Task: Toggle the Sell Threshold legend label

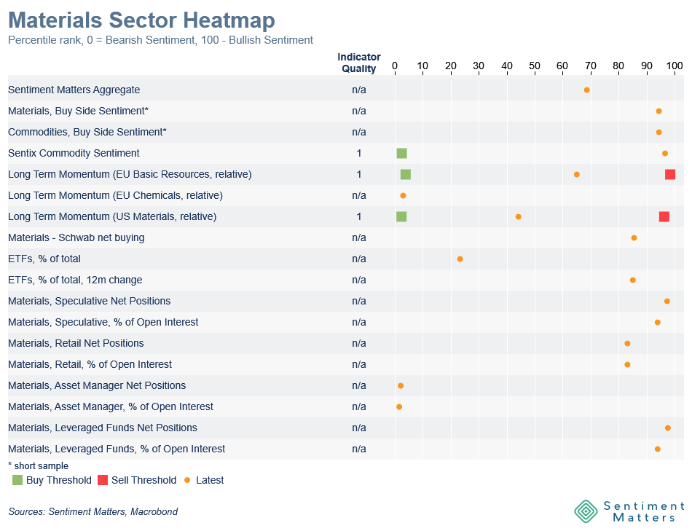Action: click(143, 480)
